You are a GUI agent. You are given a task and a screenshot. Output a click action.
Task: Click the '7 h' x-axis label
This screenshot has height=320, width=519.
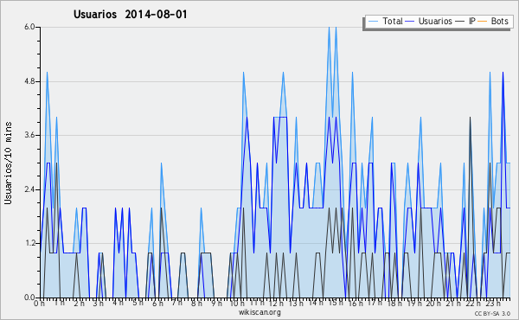pos(177,303)
